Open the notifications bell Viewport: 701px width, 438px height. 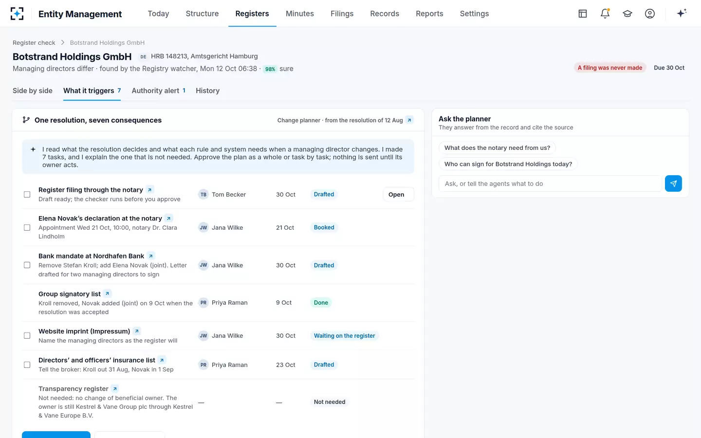(605, 14)
